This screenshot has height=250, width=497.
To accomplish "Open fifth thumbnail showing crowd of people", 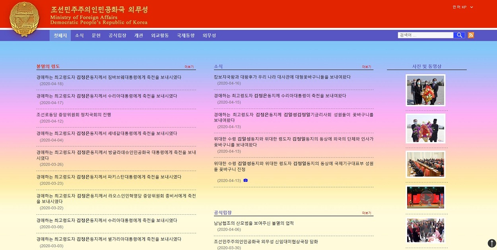I will pyautogui.click(x=425, y=230).
